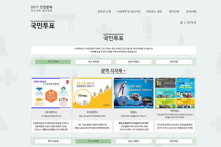
Task: Open the 참가신청 menu
Action: (174, 12)
